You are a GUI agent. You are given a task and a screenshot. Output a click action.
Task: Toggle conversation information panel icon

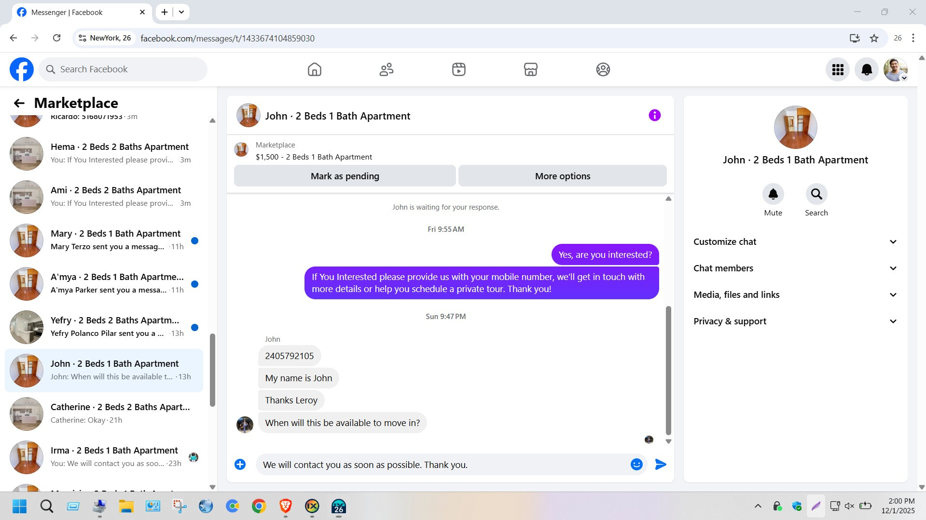point(654,115)
